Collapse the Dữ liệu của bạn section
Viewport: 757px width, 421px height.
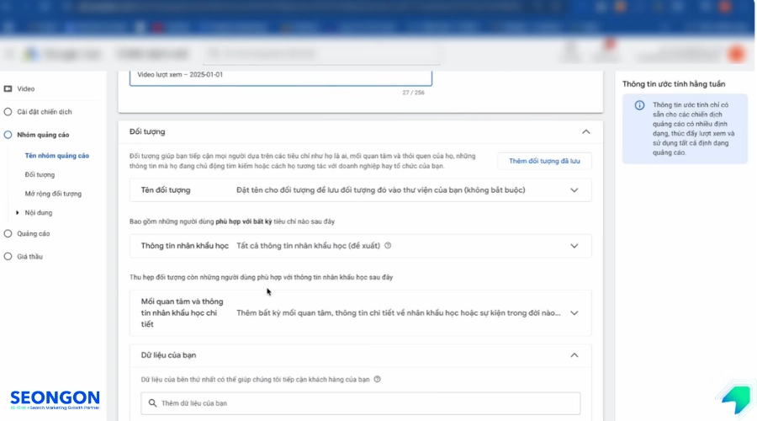click(574, 355)
